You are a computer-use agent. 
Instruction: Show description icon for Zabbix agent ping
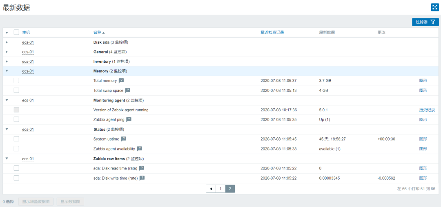pyautogui.click(x=129, y=120)
